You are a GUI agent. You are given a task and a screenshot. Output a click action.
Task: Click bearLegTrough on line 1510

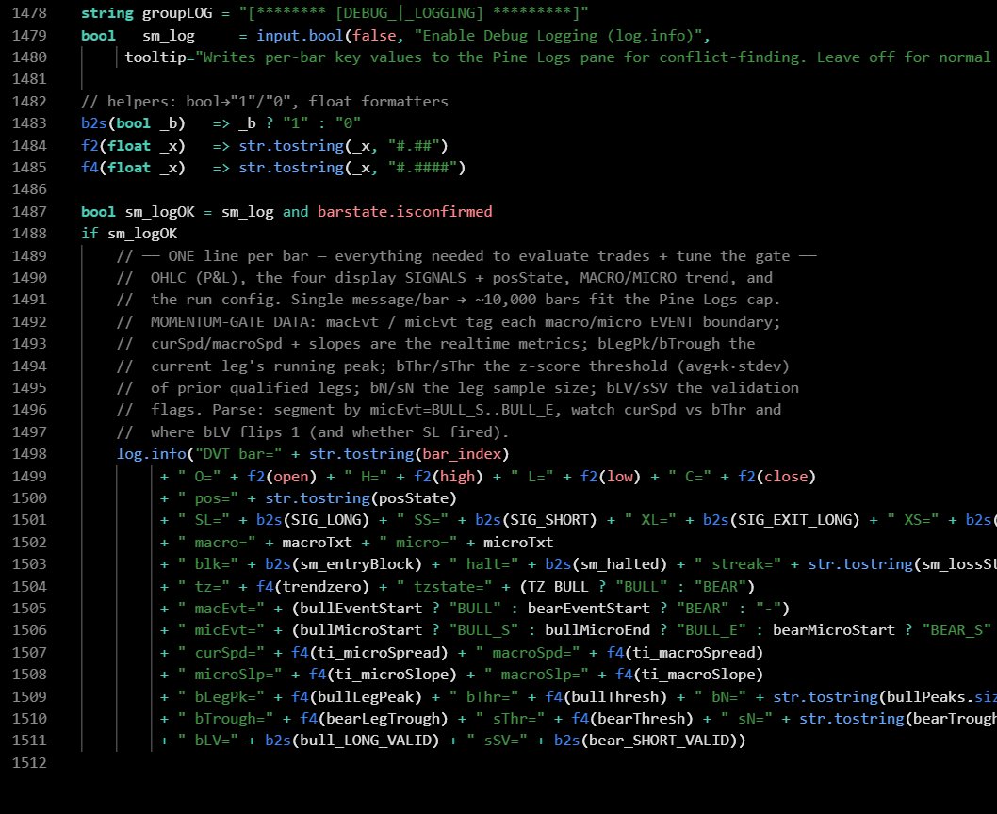[383, 719]
